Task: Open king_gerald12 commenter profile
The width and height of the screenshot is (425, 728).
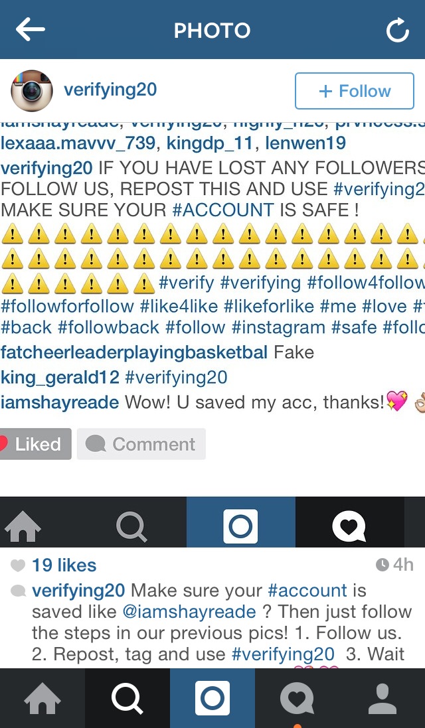Action: 60,378
